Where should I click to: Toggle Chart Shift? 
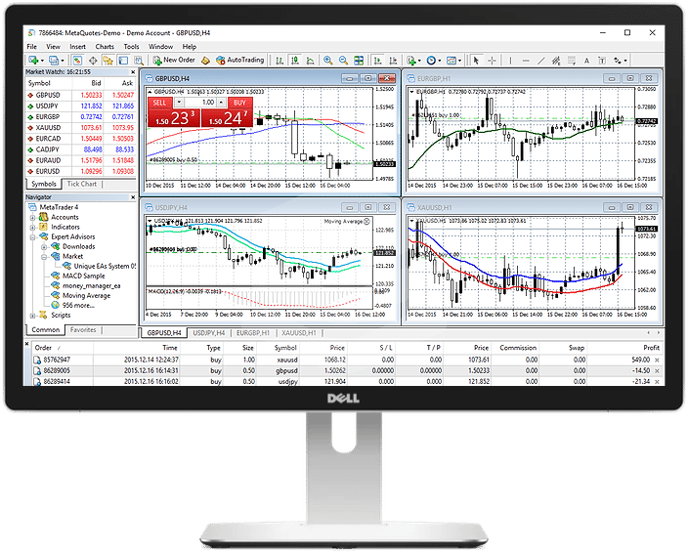point(393,60)
